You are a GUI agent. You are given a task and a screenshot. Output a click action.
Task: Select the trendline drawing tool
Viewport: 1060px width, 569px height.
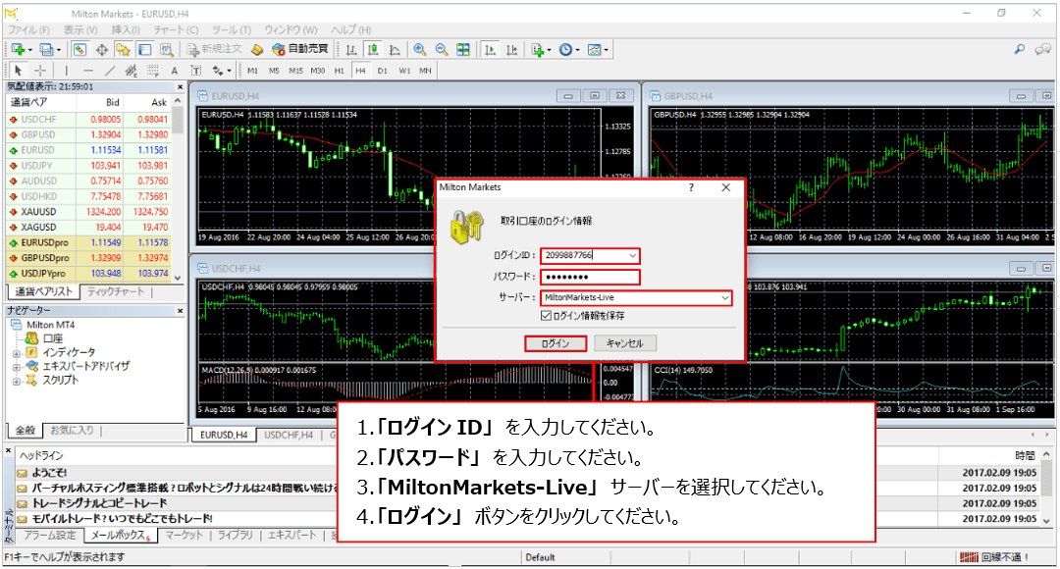[x=110, y=71]
